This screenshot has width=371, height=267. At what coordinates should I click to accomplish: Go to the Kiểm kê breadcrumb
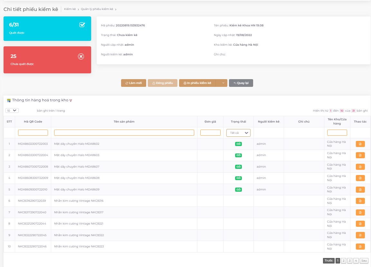70,9
